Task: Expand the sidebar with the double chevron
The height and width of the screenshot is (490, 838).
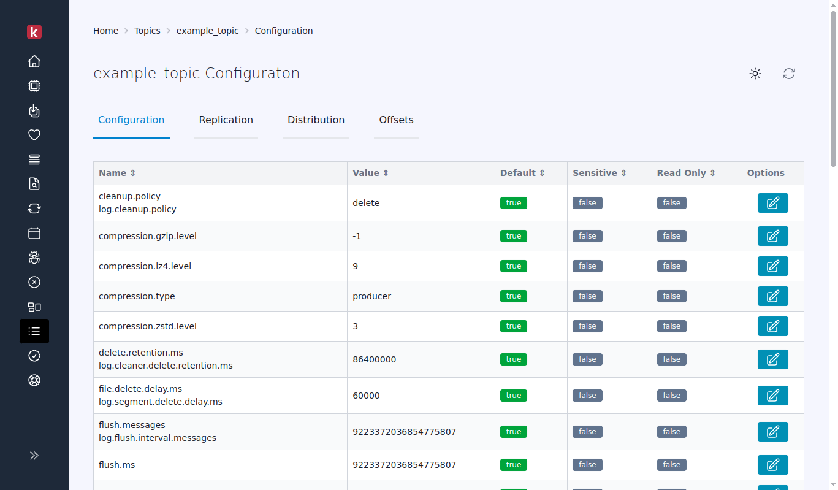Action: (x=34, y=456)
